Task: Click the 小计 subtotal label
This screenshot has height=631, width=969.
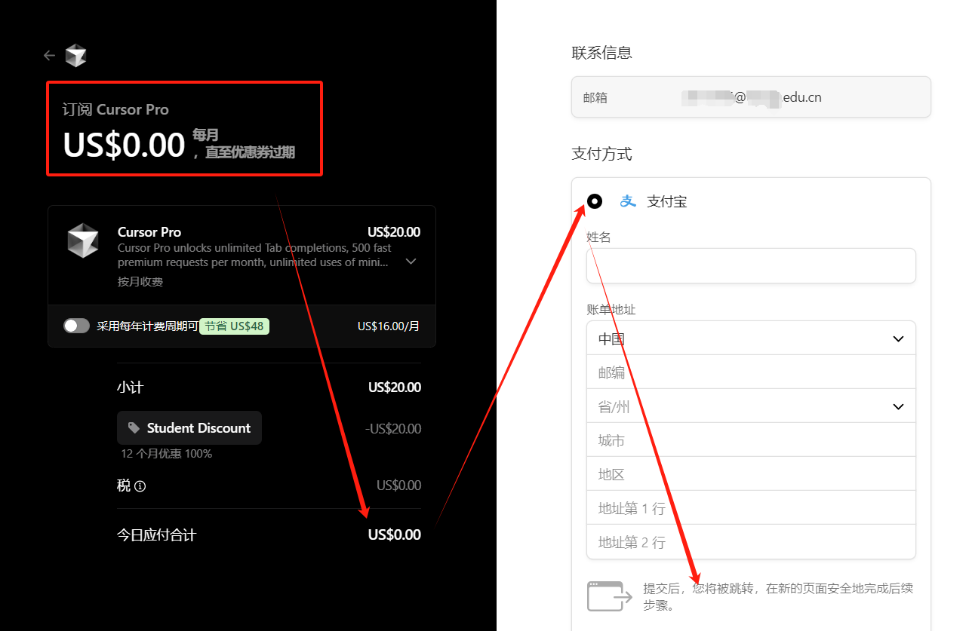Action: tap(130, 387)
